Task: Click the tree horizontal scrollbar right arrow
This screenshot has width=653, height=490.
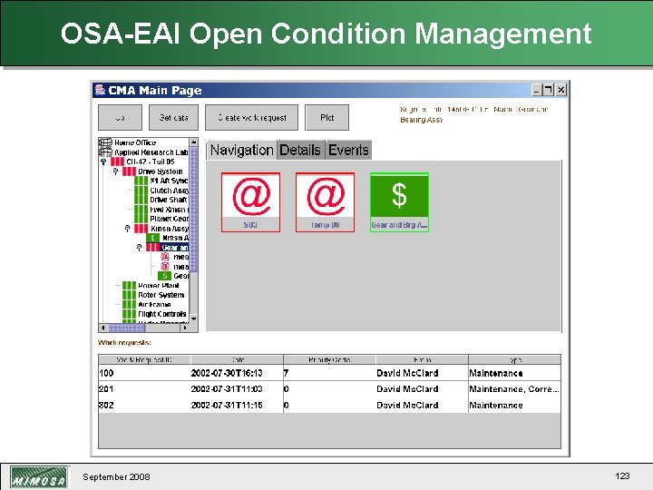Action: [x=185, y=328]
